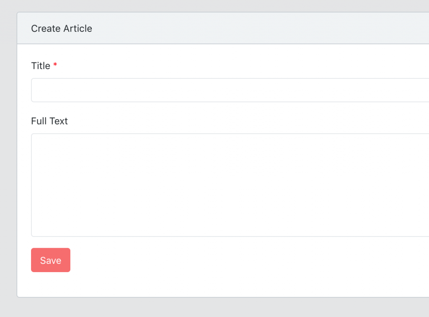Activate the Save action
Viewport: 429px width, 317px height.
50,260
